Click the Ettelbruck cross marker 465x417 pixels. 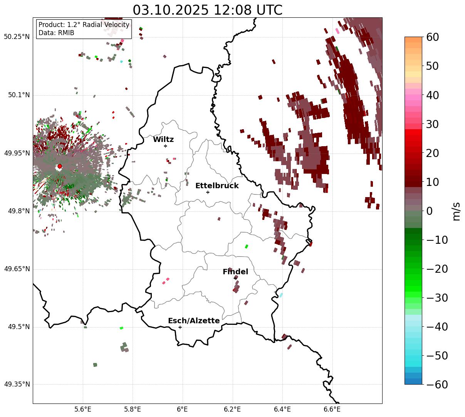pyautogui.click(x=208, y=192)
